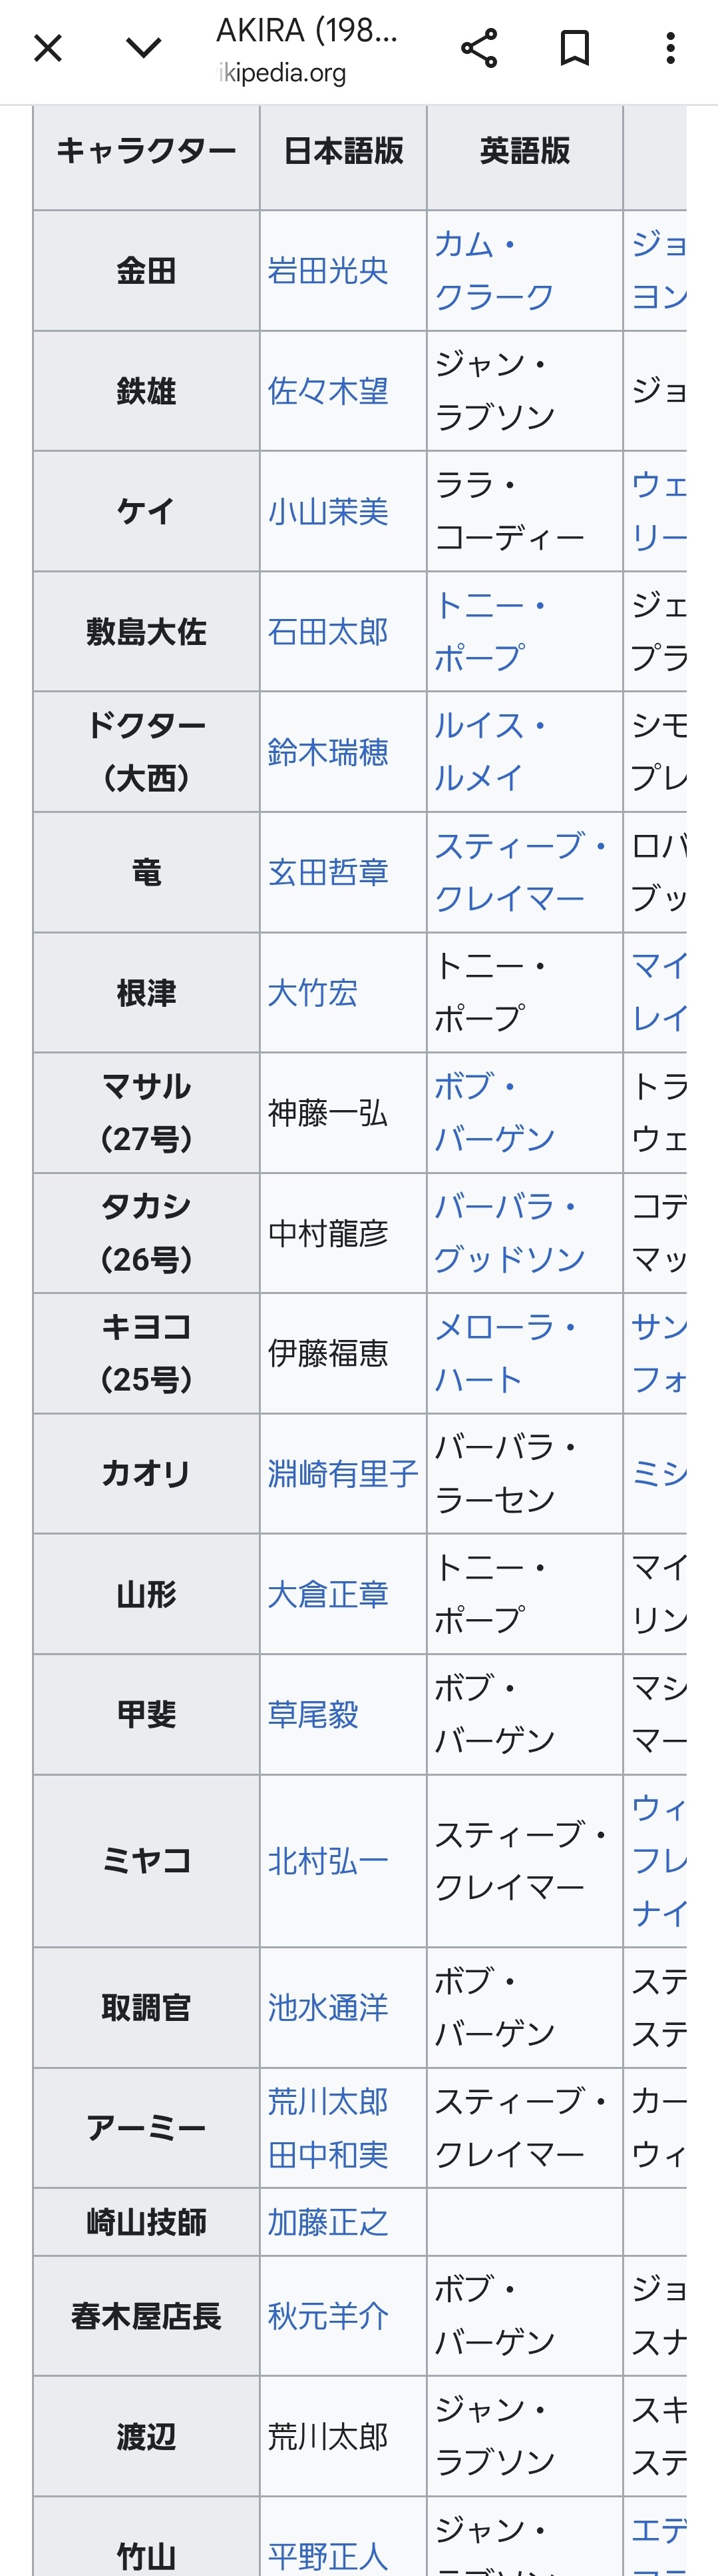718x2576 pixels.
Task: Open 玄田哲章 link
Action: coord(327,873)
